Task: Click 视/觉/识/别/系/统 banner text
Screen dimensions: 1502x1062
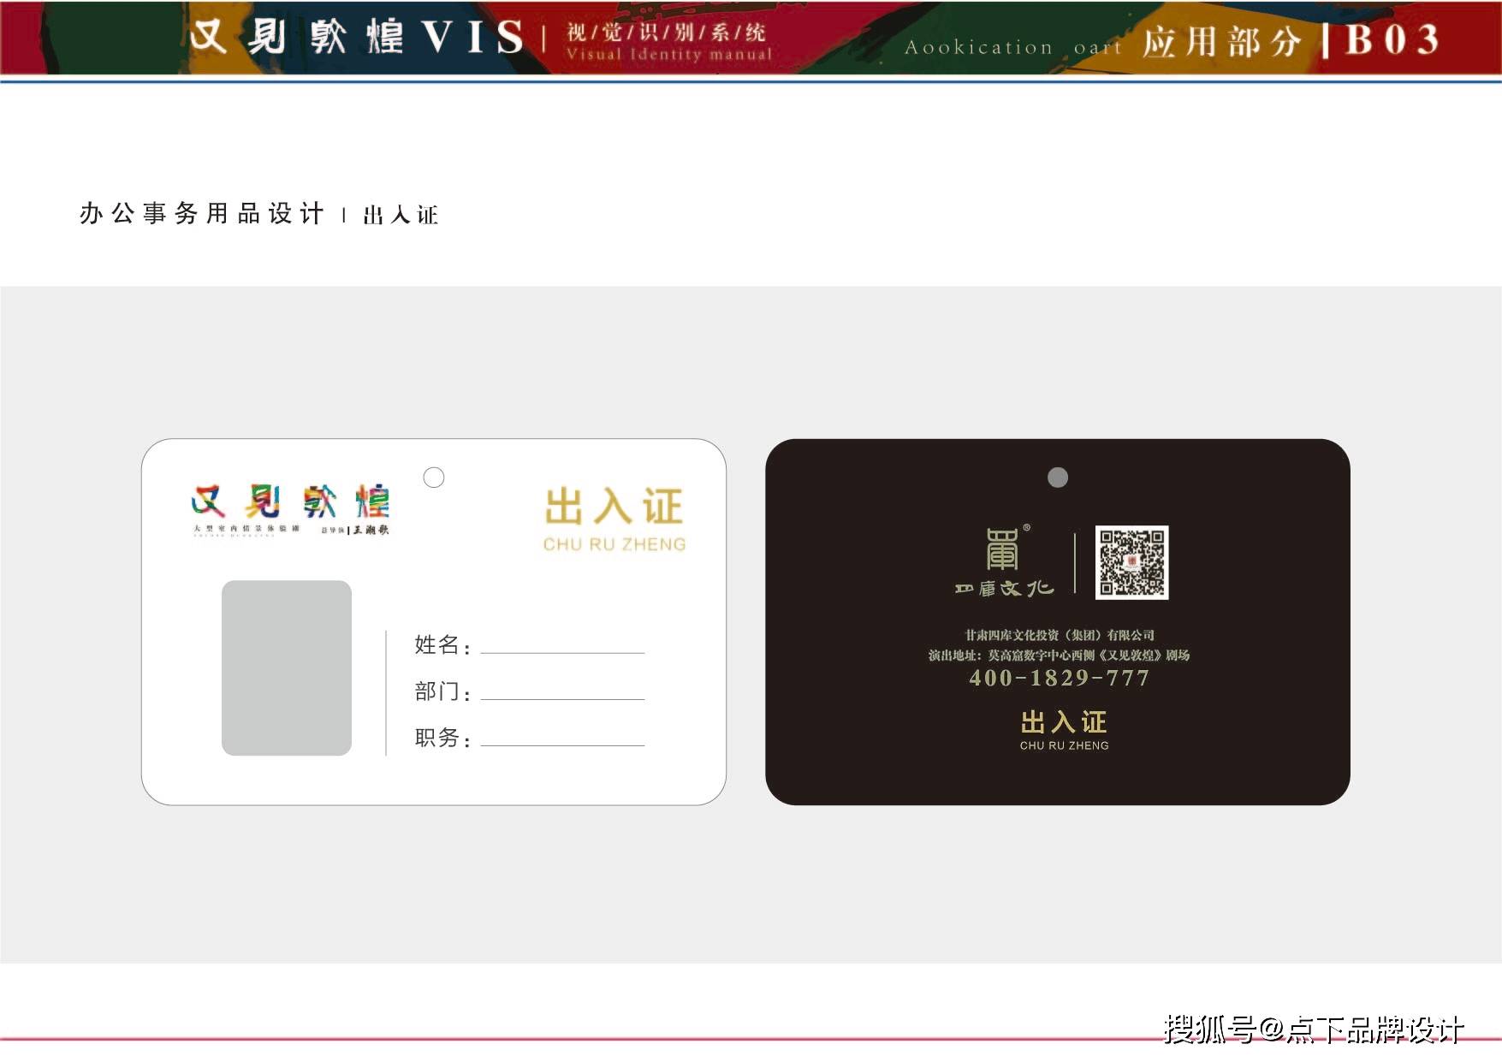Action: point(666,33)
